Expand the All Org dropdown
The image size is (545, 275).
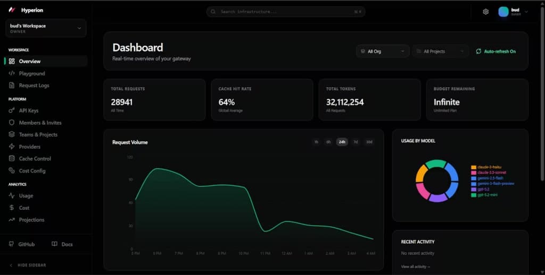[383, 51]
